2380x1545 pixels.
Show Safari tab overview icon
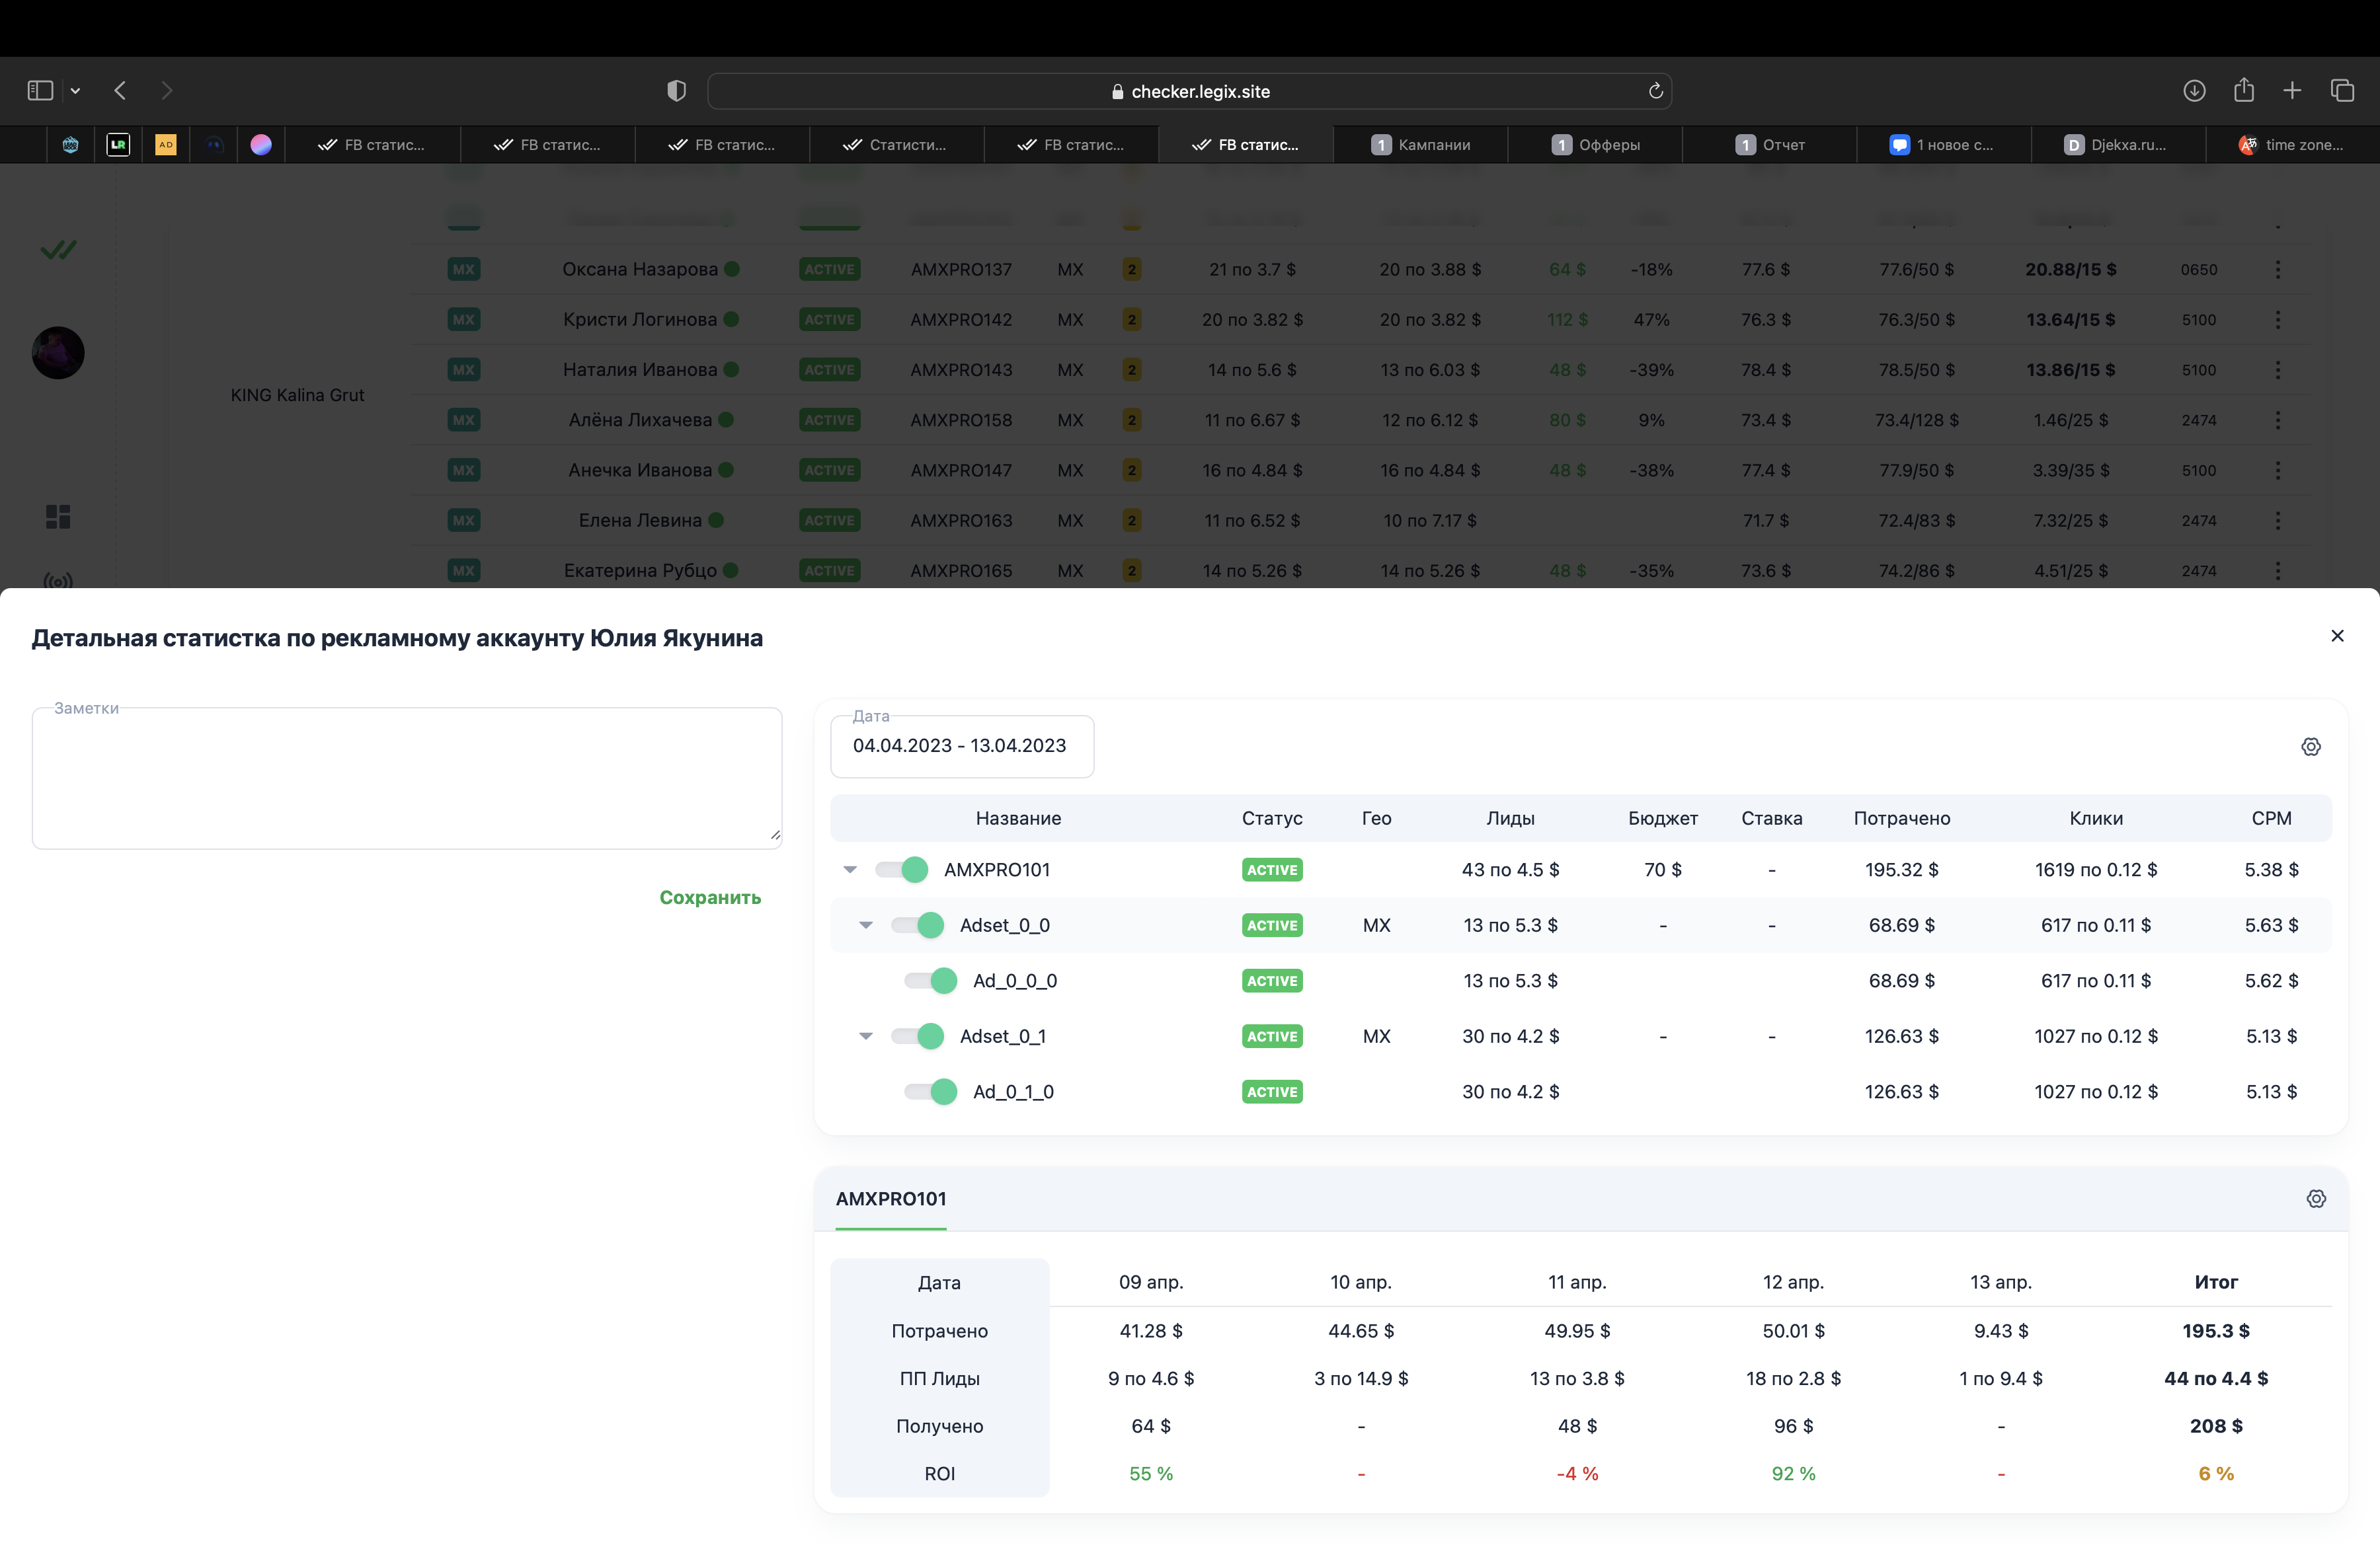tap(2342, 91)
